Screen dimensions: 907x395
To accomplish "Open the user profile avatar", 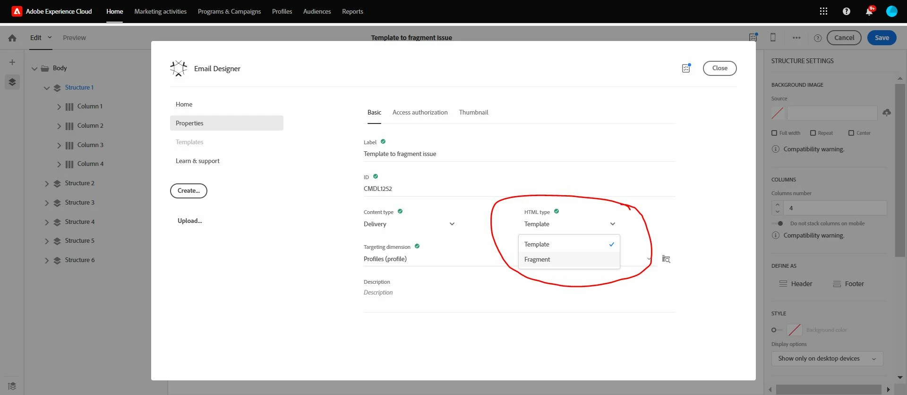I will 891,11.
